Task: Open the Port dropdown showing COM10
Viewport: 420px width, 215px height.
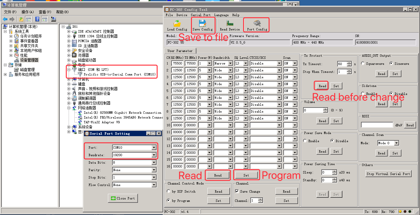Action: (x=154, y=148)
